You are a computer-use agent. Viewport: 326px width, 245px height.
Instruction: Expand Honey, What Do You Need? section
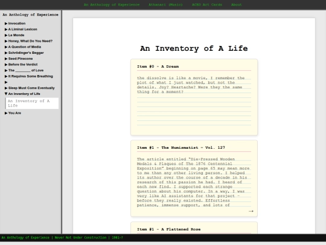28,41
